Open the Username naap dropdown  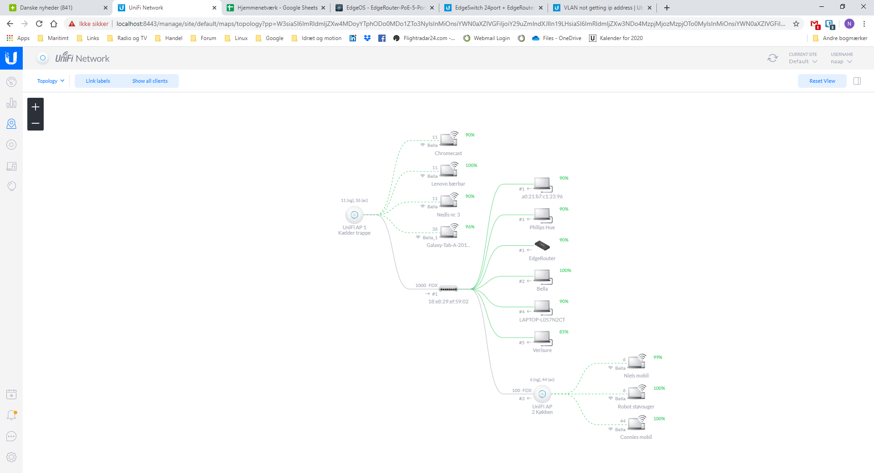click(x=841, y=61)
